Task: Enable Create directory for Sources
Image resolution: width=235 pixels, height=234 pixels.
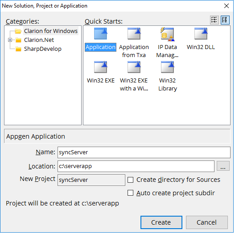Action: click(130, 180)
